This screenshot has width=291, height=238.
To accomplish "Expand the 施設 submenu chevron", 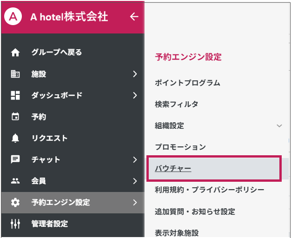I will coord(134,74).
